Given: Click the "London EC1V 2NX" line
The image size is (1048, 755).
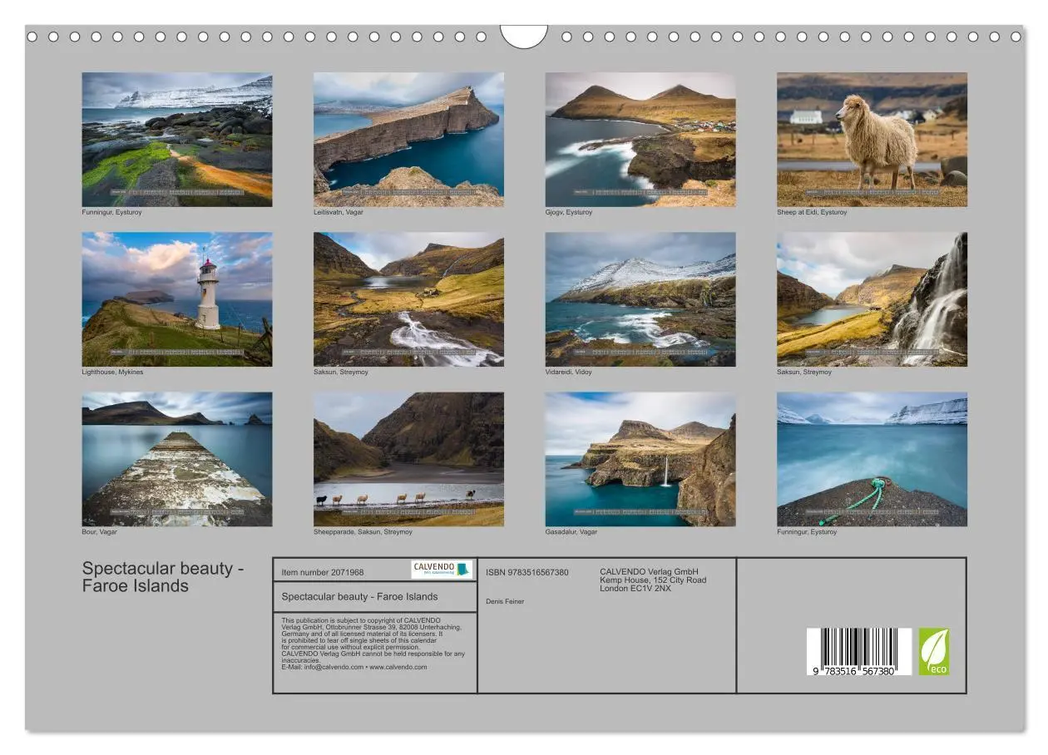Looking at the screenshot, I should 635,588.
